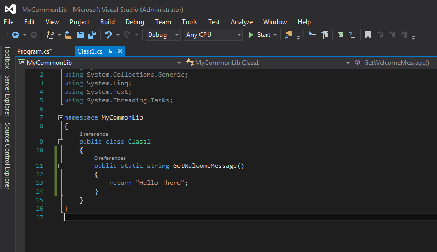The height and width of the screenshot is (252, 437).
Task: Open the GetWelcomeMessage() member dropdown
Action: (395, 63)
